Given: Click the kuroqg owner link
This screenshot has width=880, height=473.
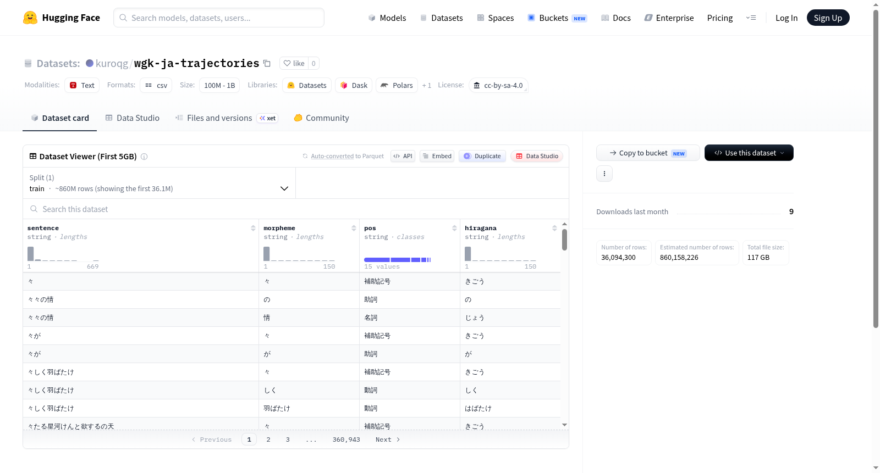Looking at the screenshot, I should click(x=112, y=63).
